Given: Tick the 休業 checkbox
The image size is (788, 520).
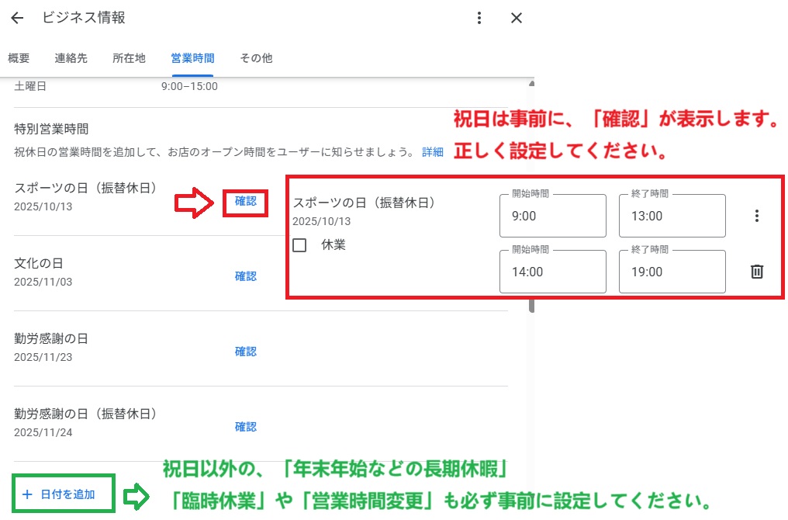Looking at the screenshot, I should (x=299, y=245).
